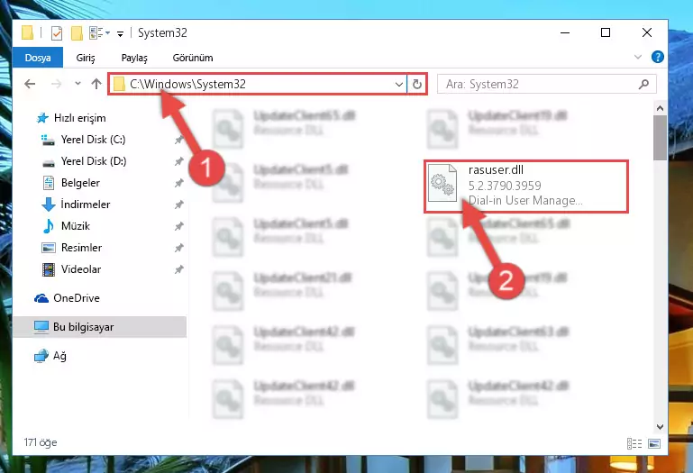
Task: Open the Dosya file menu tab
Action: tap(38, 58)
